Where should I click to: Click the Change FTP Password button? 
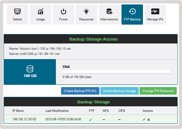click(158, 91)
